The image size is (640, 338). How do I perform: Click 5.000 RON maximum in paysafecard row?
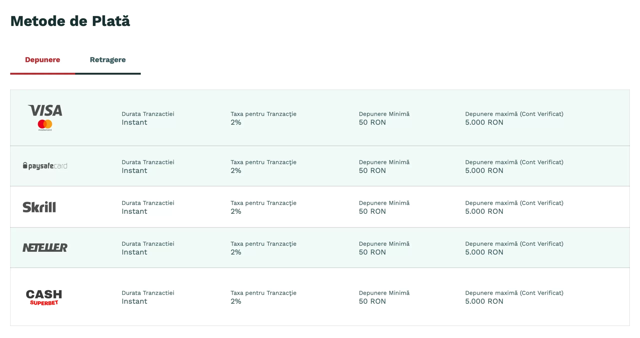(484, 171)
